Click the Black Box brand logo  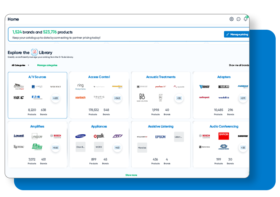coord(224,87)
